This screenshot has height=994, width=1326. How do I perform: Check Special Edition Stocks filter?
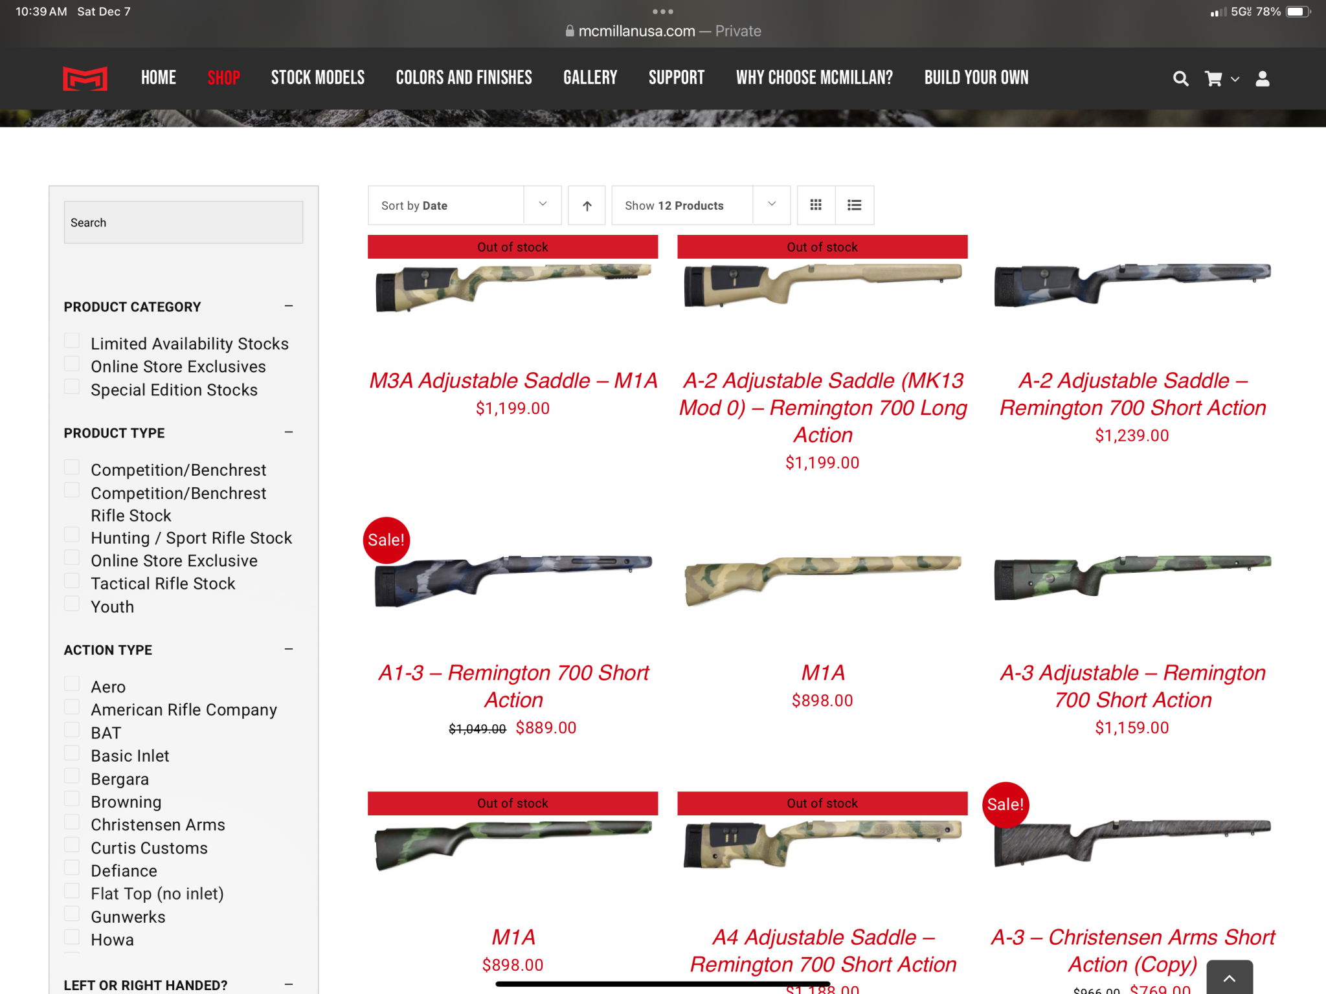(x=72, y=387)
